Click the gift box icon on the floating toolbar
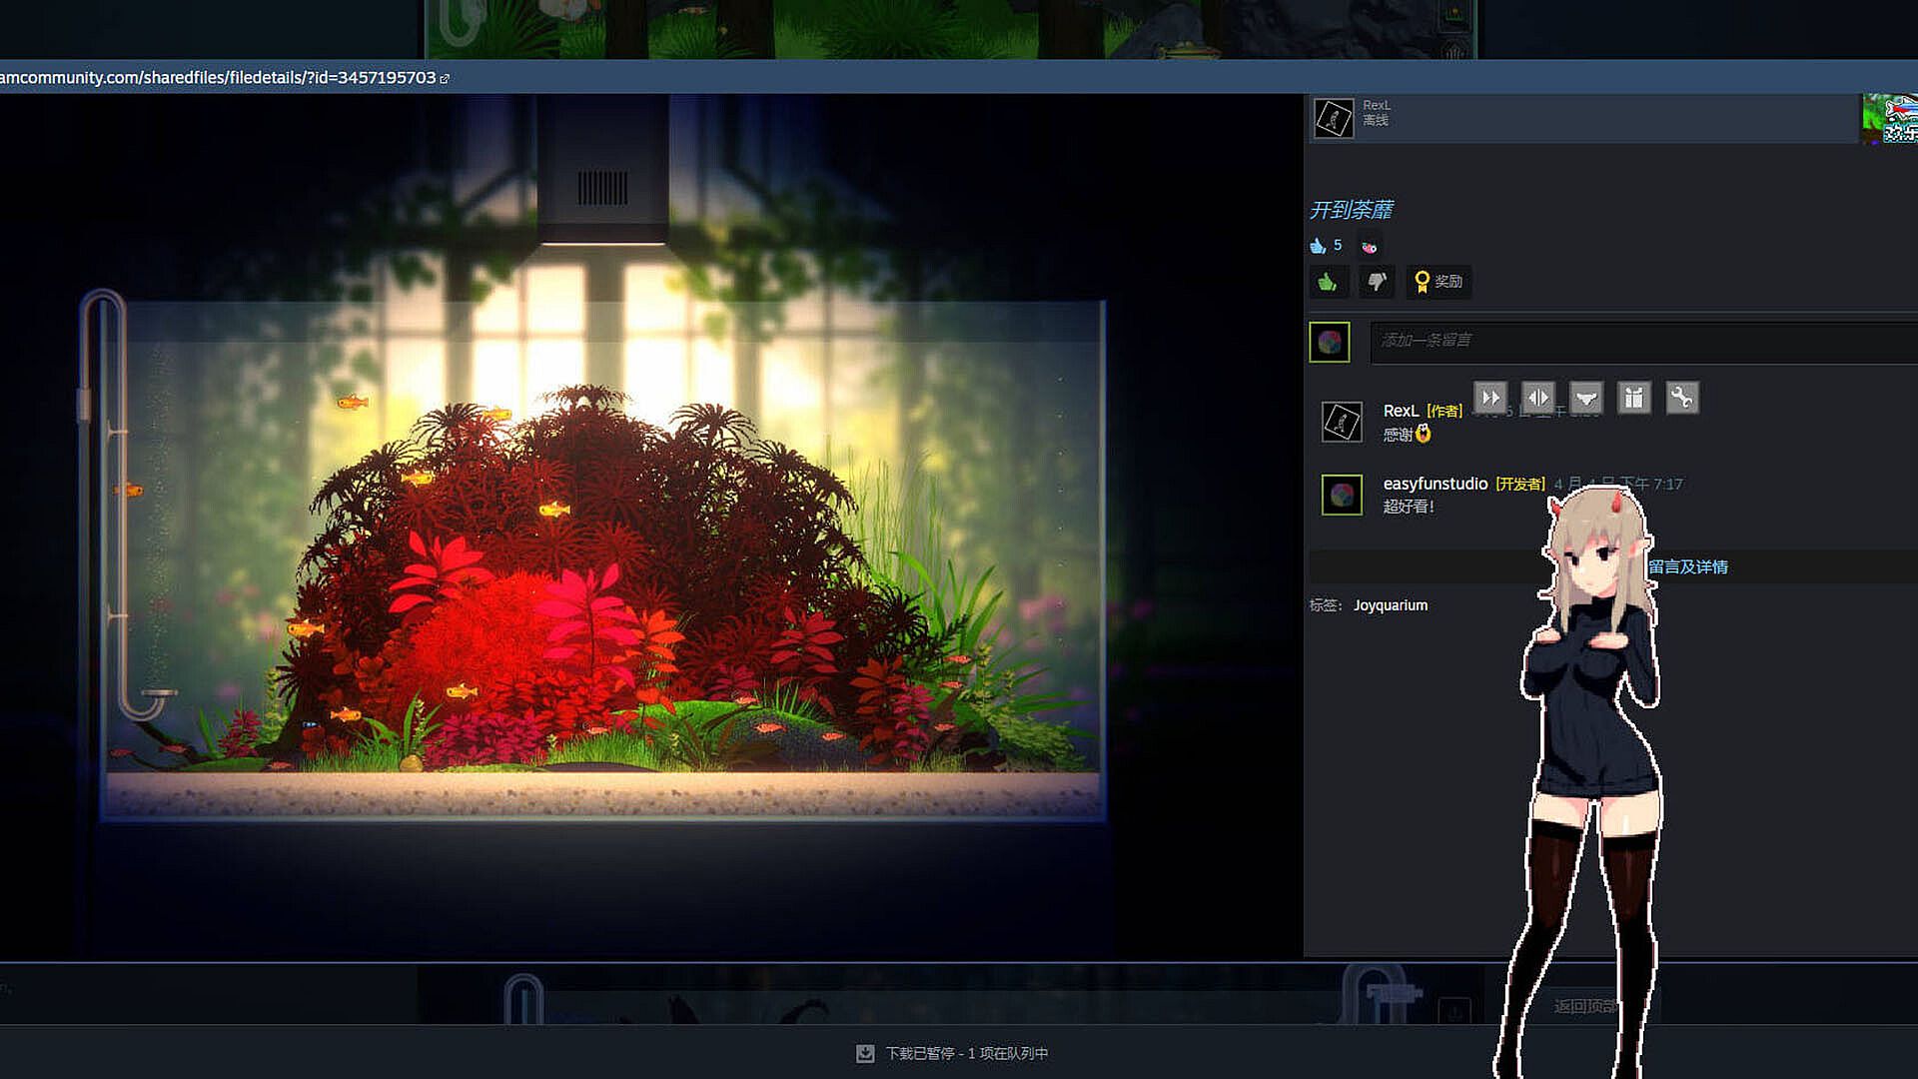The image size is (1918, 1079). (x=1634, y=398)
